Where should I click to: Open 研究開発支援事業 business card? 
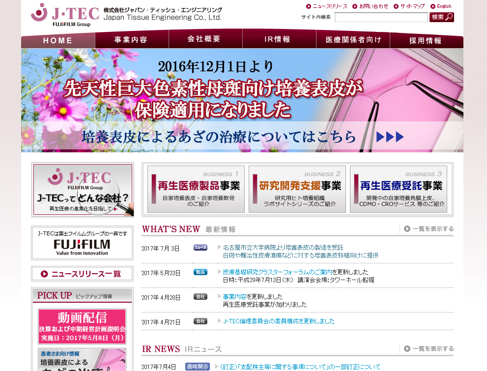[297, 189]
